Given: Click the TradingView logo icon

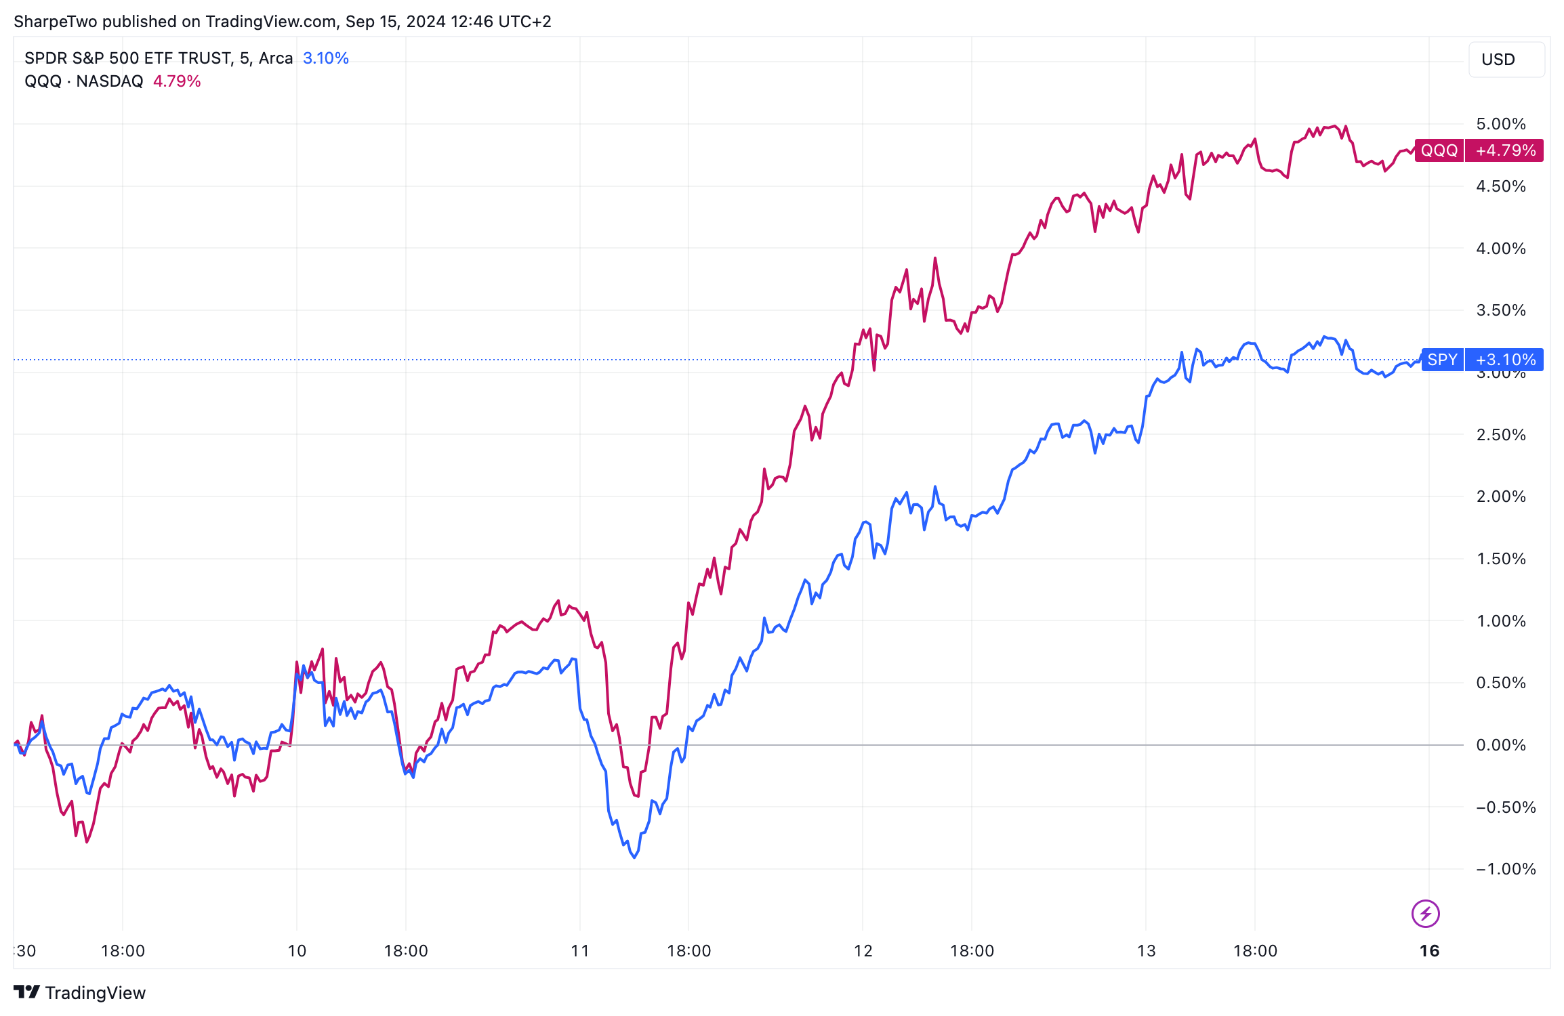Looking at the screenshot, I should point(27,992).
